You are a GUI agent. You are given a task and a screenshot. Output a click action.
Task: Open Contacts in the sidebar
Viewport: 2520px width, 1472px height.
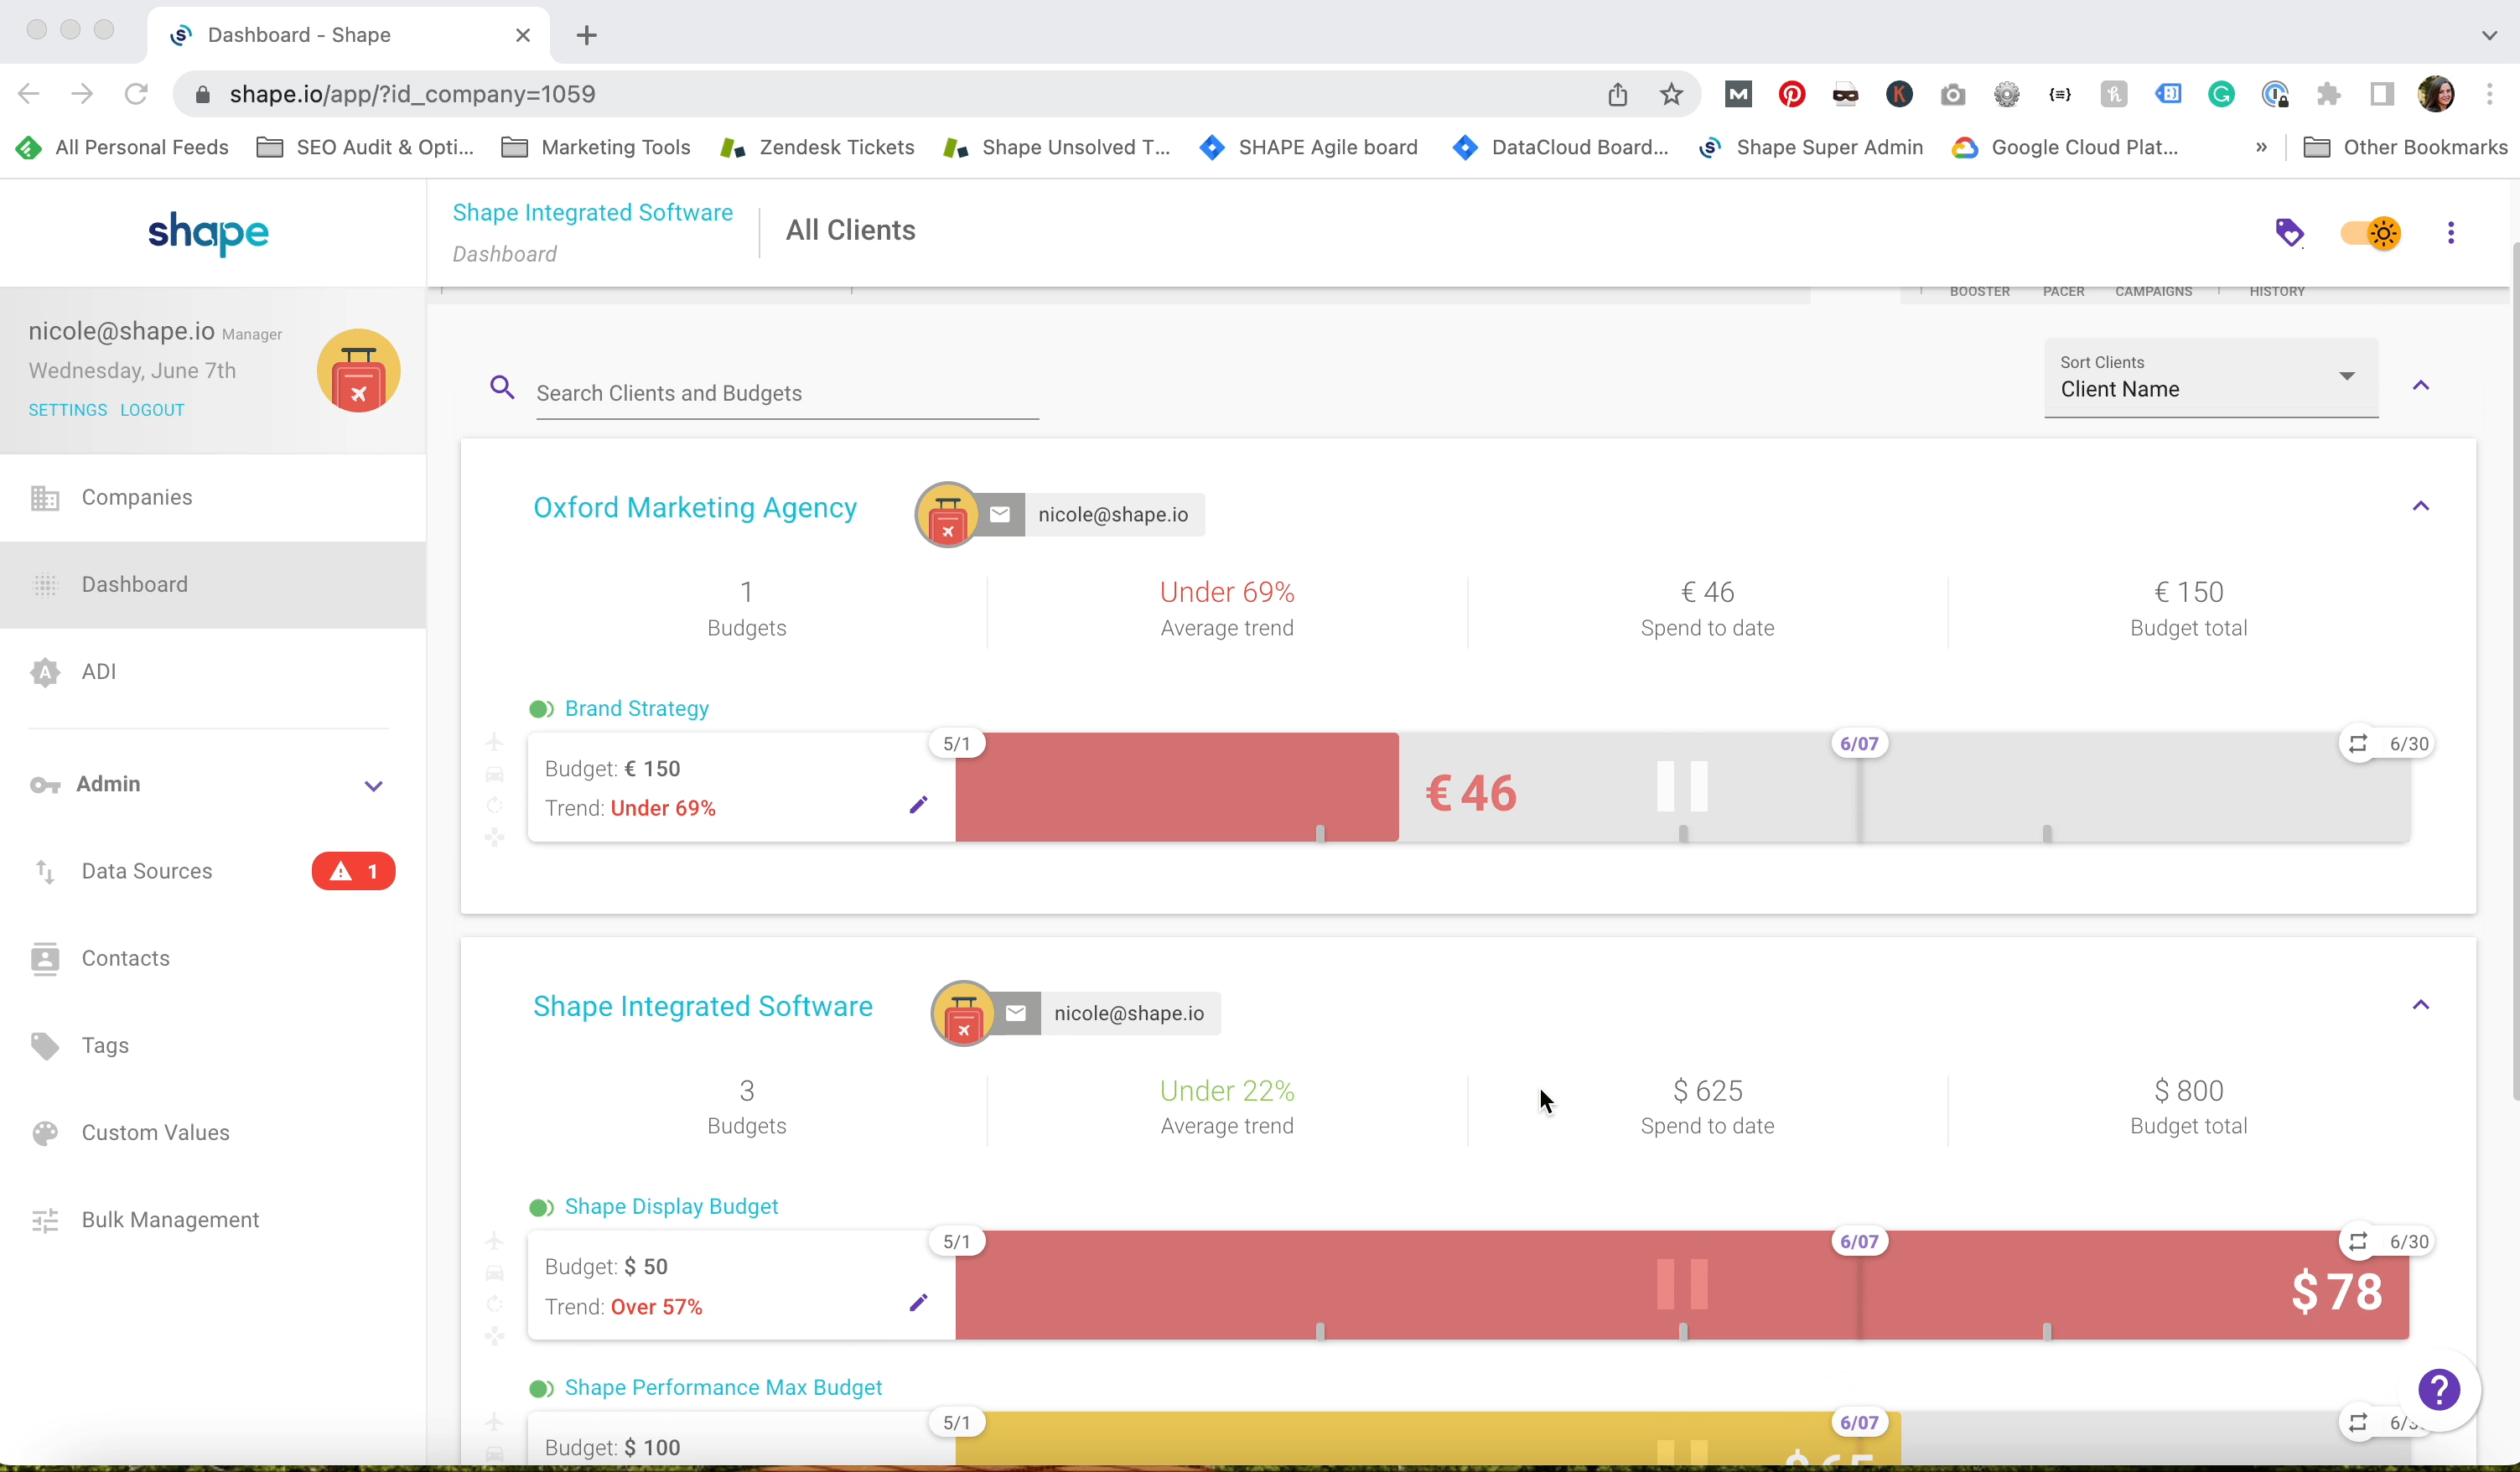click(x=213, y=958)
